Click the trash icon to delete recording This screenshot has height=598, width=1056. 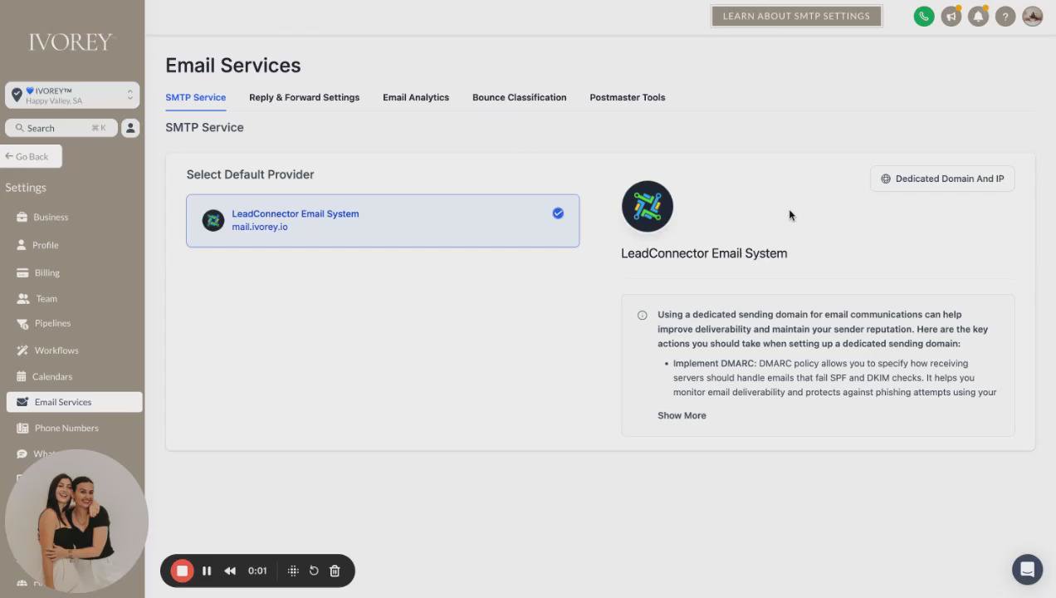pos(335,571)
